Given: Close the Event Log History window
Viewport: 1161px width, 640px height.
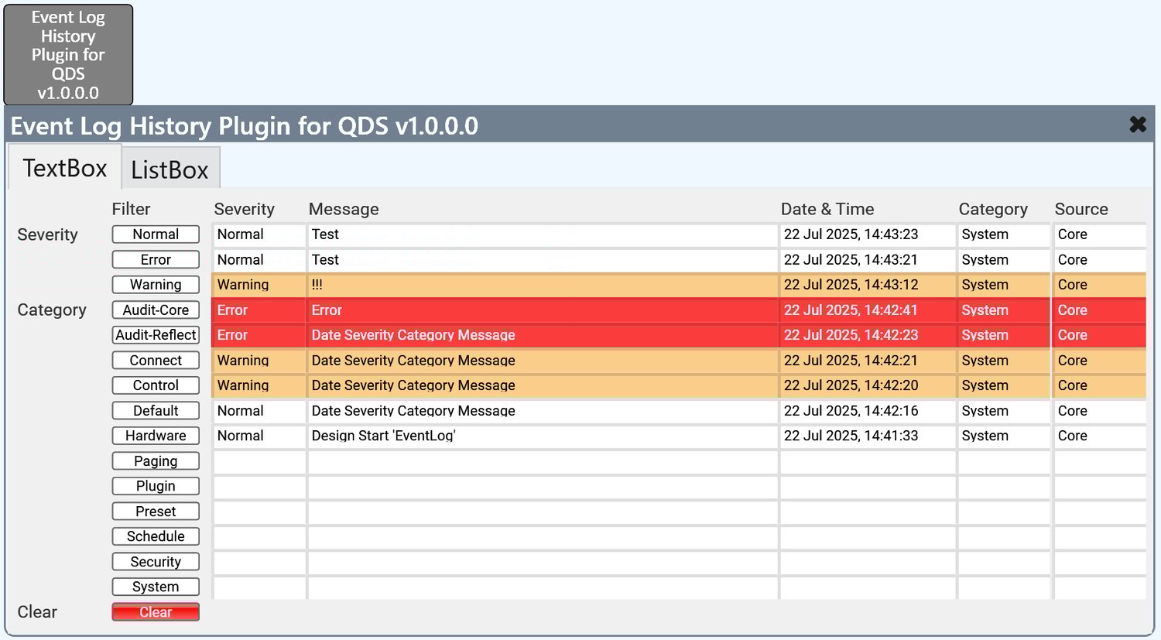Looking at the screenshot, I should pyautogui.click(x=1137, y=125).
